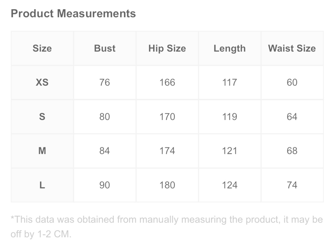Viewport: 336px width, 250px height.
Task: Click the M hip size value 174
Action: [167, 151]
